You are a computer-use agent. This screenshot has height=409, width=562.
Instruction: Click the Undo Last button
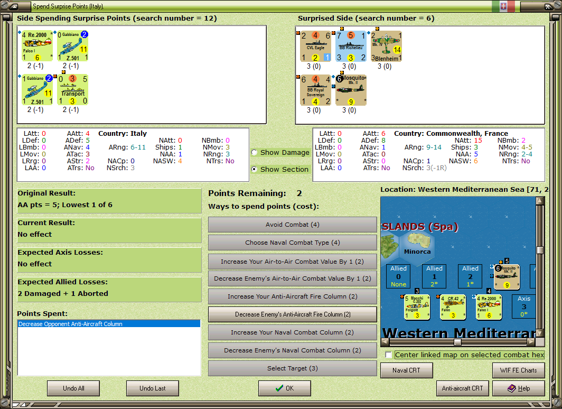pos(152,388)
